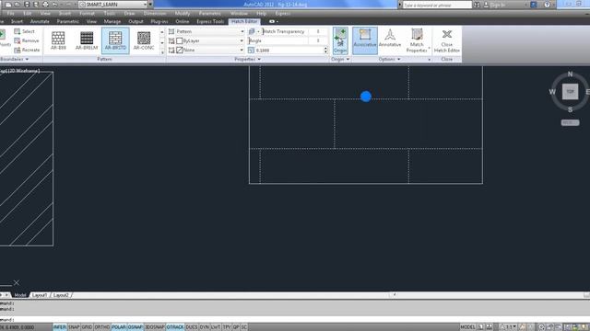
Task: Pick the AR-CONC concrete hatch pattern
Action: pyautogui.click(x=144, y=40)
